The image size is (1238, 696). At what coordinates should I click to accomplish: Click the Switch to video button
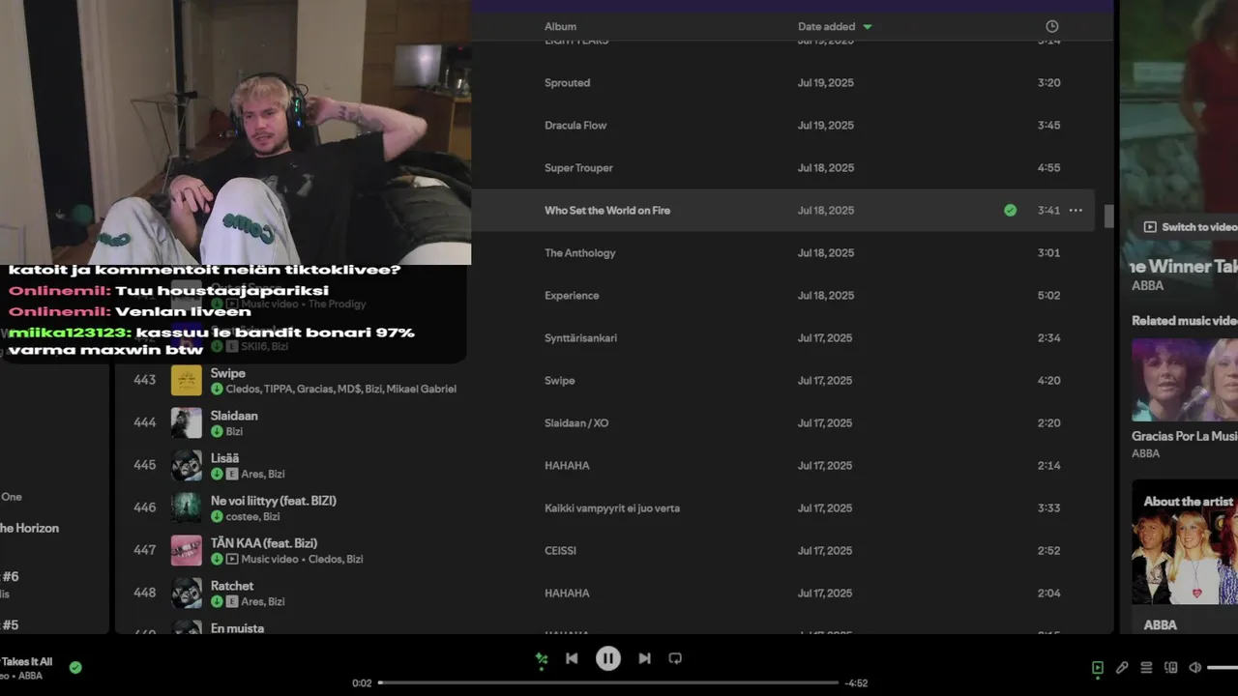[1191, 227]
